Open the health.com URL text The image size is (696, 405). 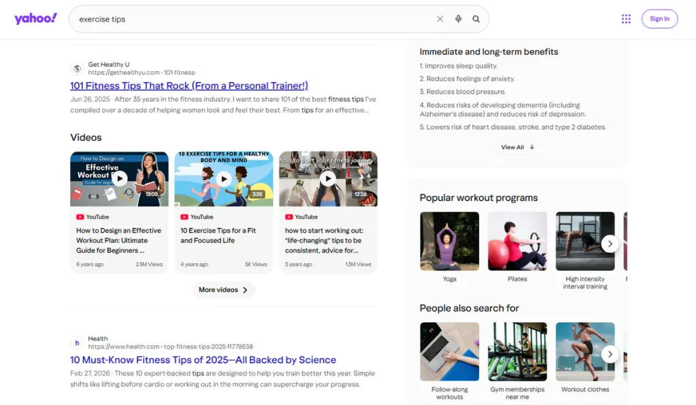(x=171, y=347)
